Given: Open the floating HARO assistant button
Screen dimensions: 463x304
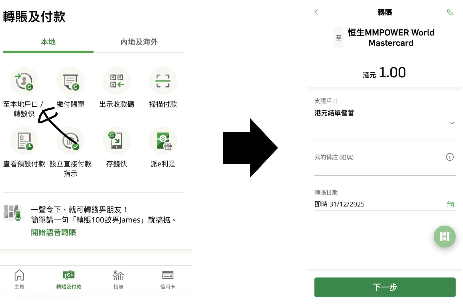Looking at the screenshot, I should click(x=444, y=236).
